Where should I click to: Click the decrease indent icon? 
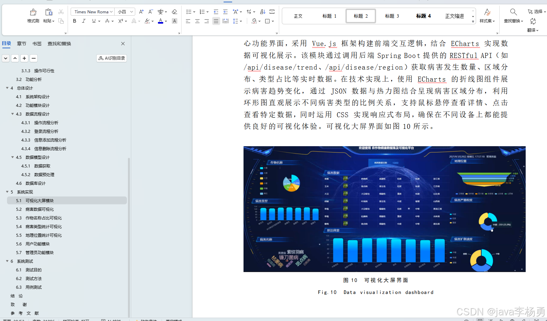click(216, 12)
